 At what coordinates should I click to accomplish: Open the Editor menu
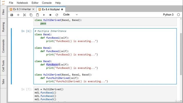pyautogui.click(x=35, y=3)
